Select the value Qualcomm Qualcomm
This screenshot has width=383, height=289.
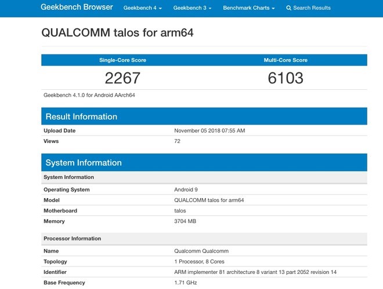(201, 251)
